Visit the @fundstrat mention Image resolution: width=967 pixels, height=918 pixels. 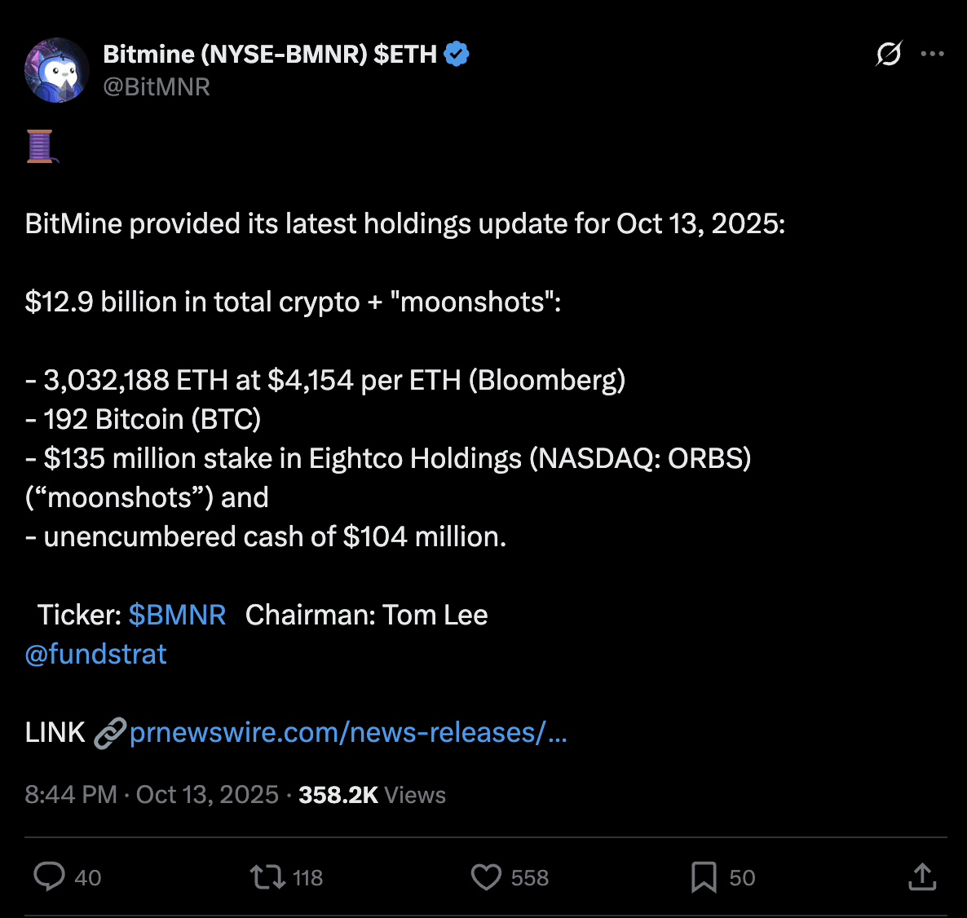pos(96,654)
